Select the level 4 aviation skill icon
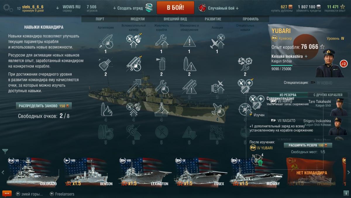The height and width of the screenshot is (198, 351). point(217,110)
